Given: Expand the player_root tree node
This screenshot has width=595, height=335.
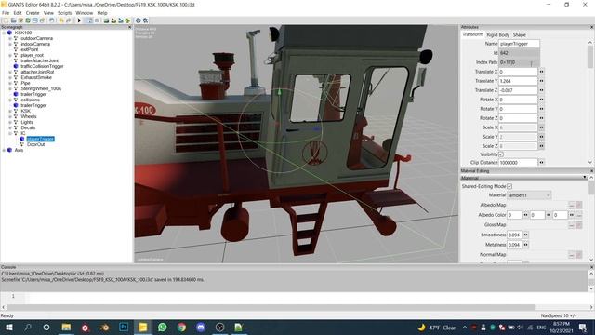Looking at the screenshot, I should coord(10,55).
